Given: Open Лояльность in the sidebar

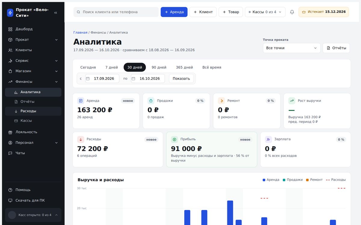Looking at the screenshot, I should [x=33, y=132].
